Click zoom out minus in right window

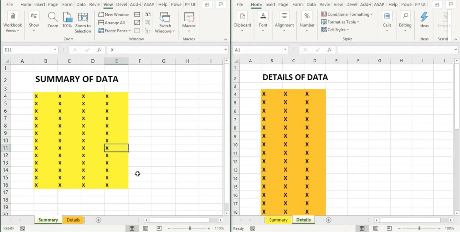pyautogui.click(x=399, y=228)
